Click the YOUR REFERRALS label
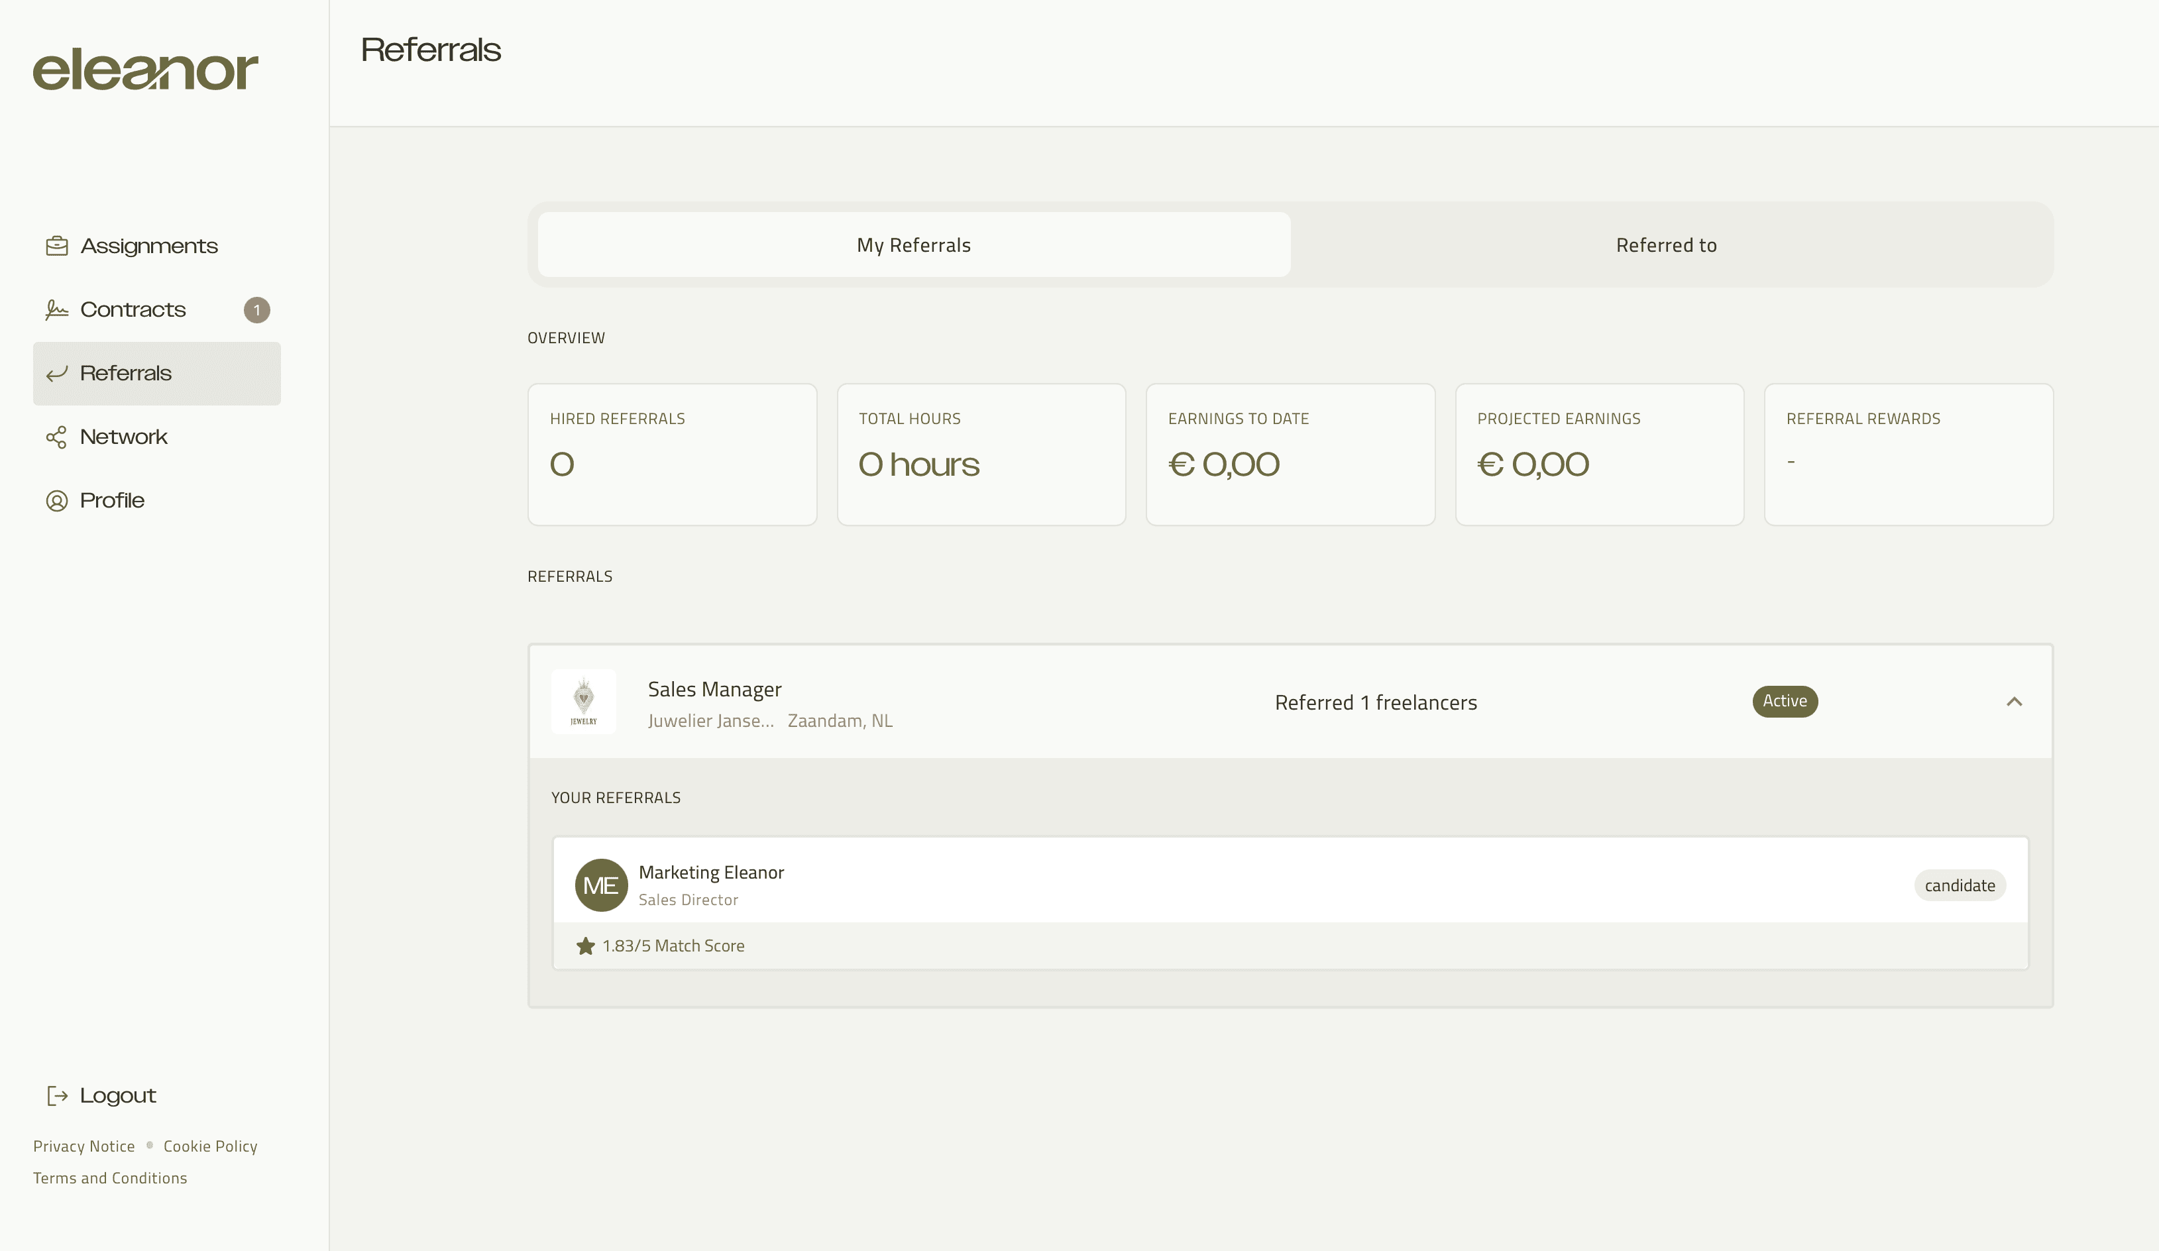 tap(615, 798)
